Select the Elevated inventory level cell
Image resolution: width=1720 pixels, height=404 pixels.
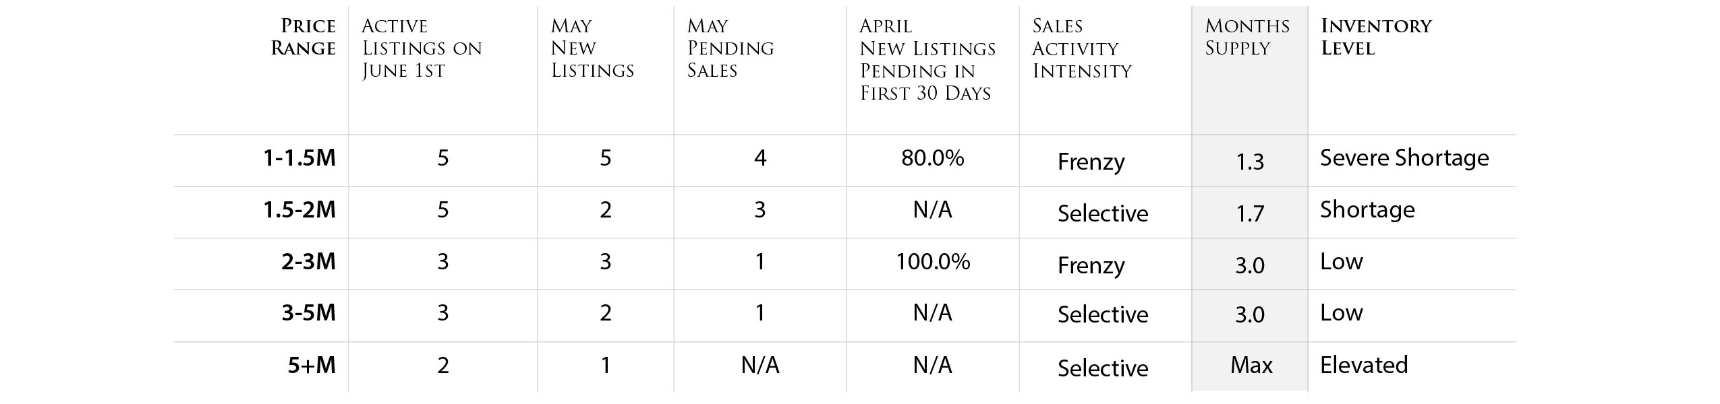click(1364, 366)
